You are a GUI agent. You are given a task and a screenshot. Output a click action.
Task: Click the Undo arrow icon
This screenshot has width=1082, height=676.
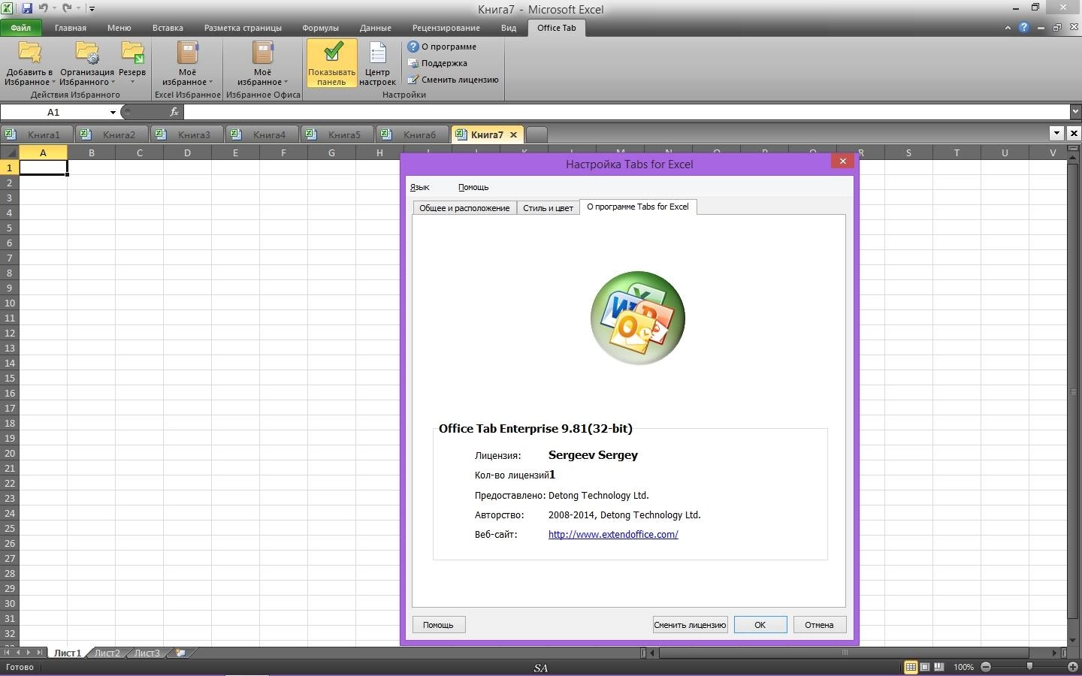(43, 8)
